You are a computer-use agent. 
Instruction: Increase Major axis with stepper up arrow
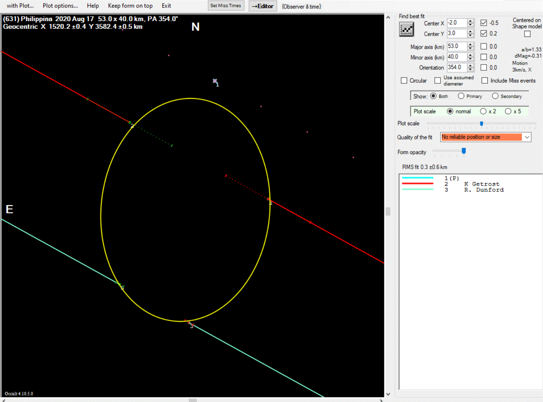[x=470, y=44]
